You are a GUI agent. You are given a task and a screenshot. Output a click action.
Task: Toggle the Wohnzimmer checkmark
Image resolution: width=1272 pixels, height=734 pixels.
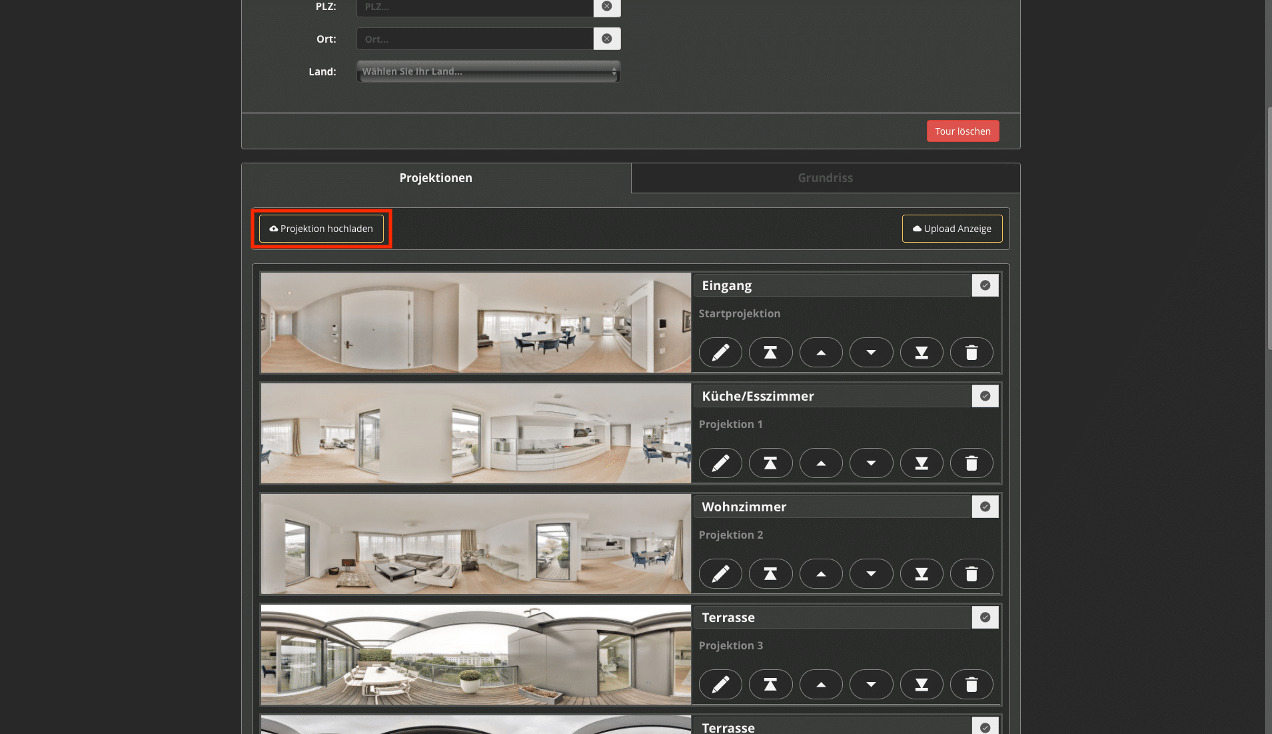pos(985,507)
